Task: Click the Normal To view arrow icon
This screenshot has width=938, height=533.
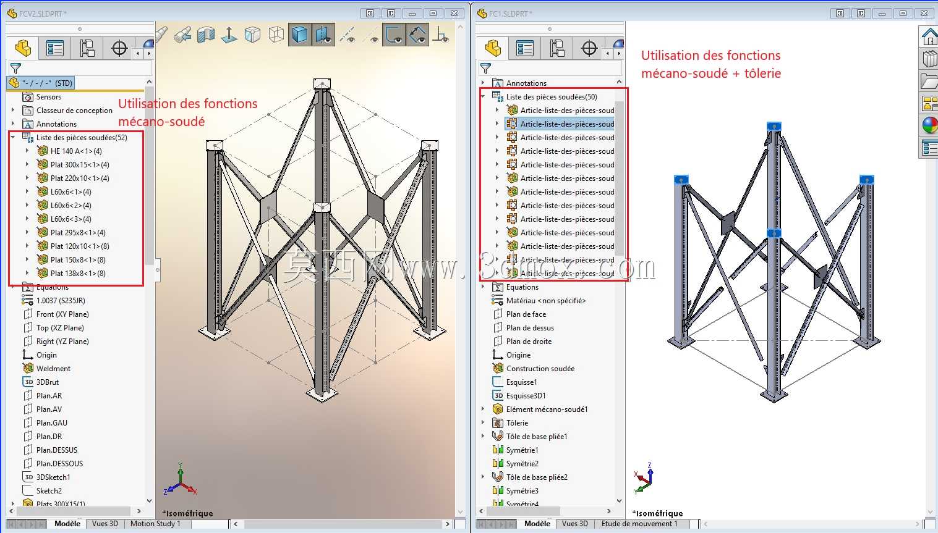Action: click(x=229, y=35)
